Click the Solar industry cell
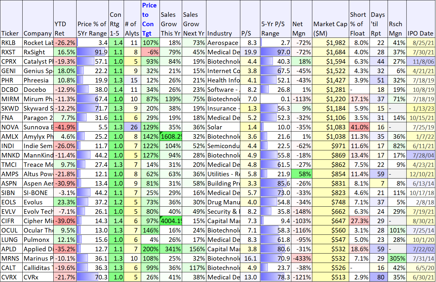436x282 pixels. [223, 127]
